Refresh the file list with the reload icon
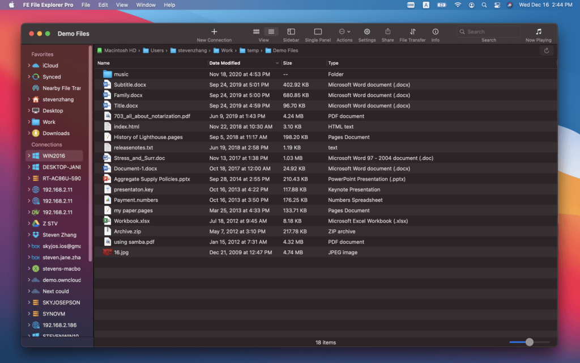 click(x=546, y=50)
